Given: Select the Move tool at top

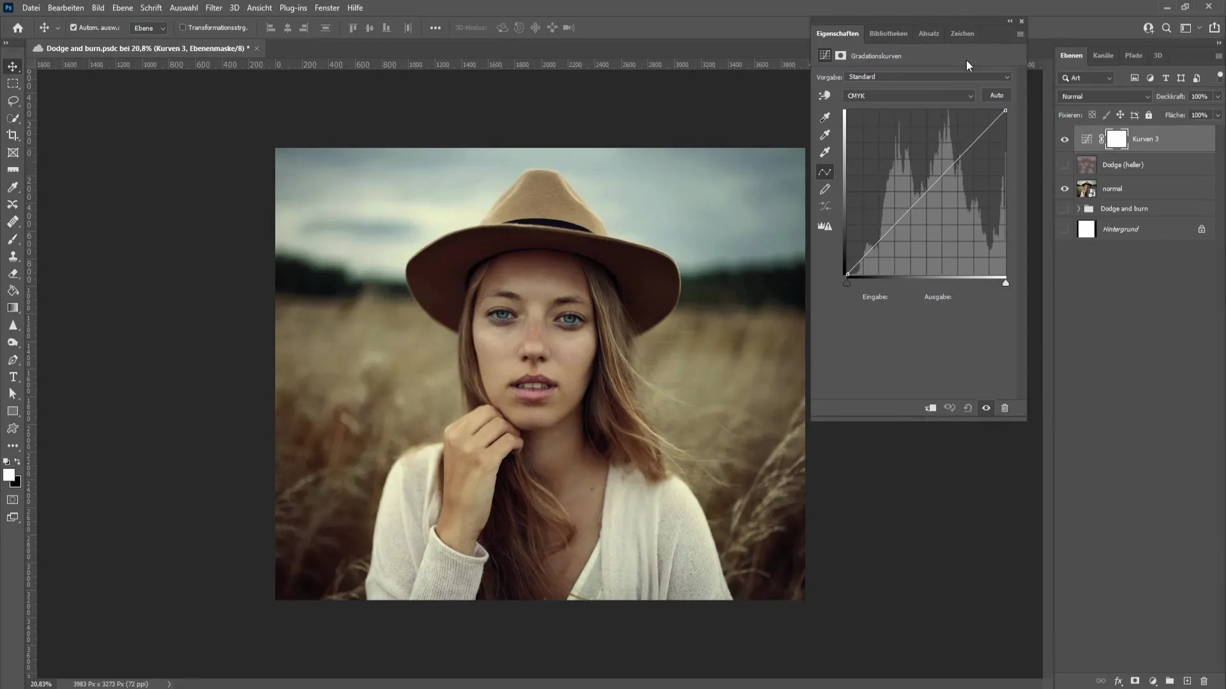Looking at the screenshot, I should pos(13,66).
